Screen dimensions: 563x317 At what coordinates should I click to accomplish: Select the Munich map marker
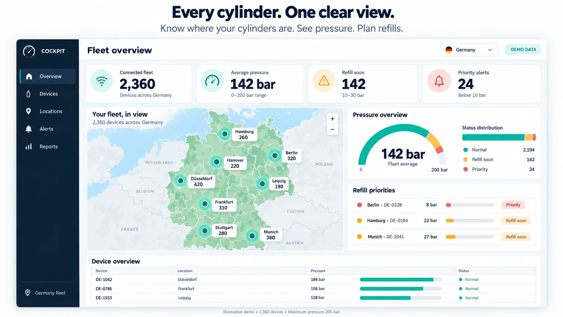(x=252, y=236)
